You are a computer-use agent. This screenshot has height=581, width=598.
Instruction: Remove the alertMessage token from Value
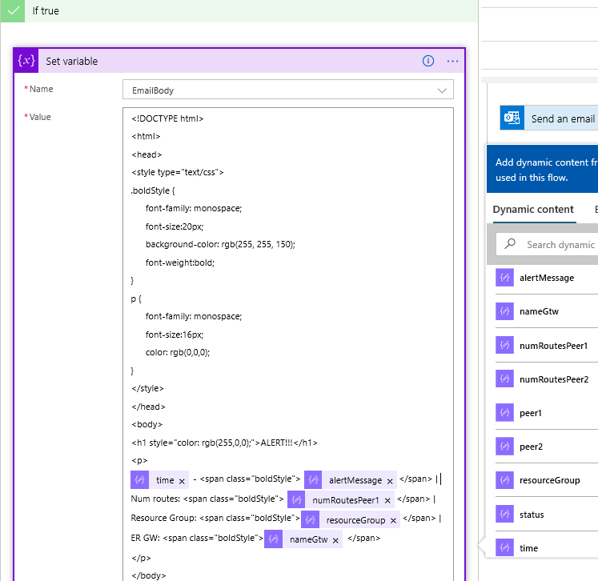tap(390, 481)
